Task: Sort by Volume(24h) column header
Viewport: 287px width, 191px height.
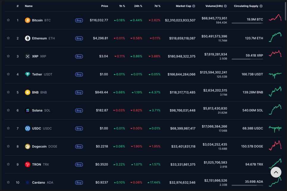Action: (214, 6)
